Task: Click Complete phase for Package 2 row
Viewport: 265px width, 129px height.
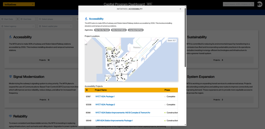Action: pos(171,105)
